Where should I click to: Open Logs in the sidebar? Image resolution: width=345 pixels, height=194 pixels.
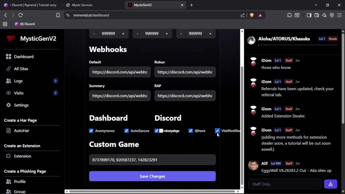32,81
